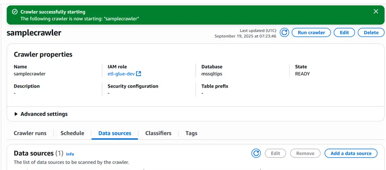Click the Table prefix label
The image size is (386, 170).
pyautogui.click(x=215, y=86)
